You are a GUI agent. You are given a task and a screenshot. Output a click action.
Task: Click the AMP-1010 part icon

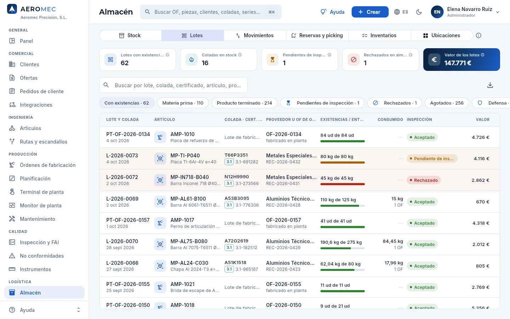pyautogui.click(x=160, y=137)
